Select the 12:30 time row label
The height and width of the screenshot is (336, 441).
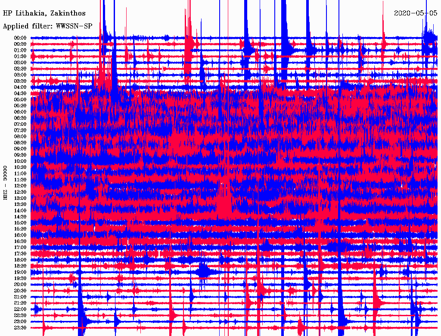click(x=20, y=192)
